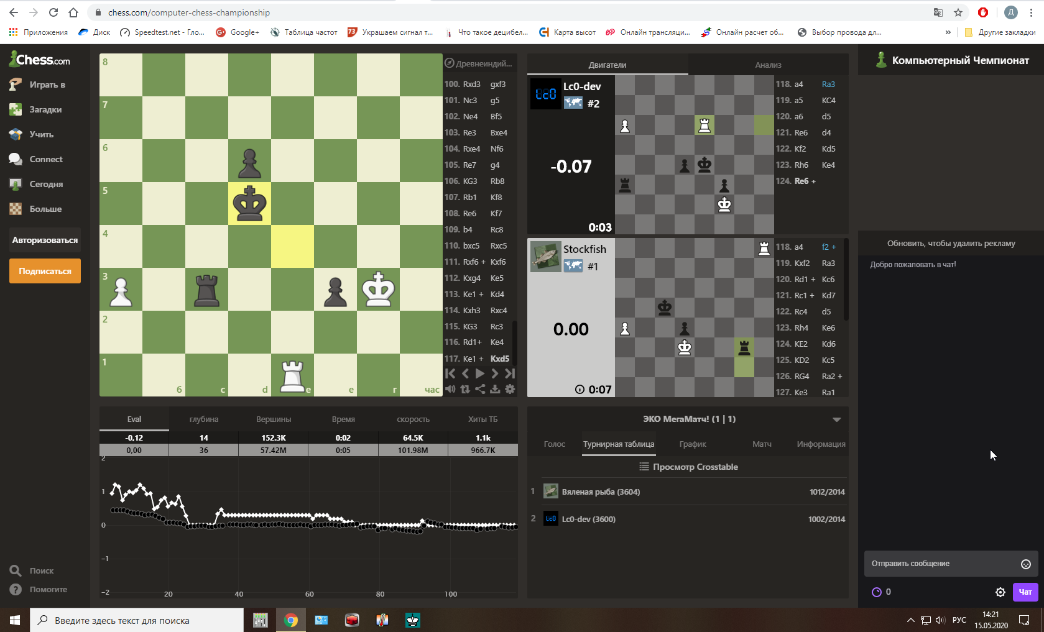Screen dimensions: 1044x632
Task: Open emoji picker in chat box
Action: [x=1026, y=564]
